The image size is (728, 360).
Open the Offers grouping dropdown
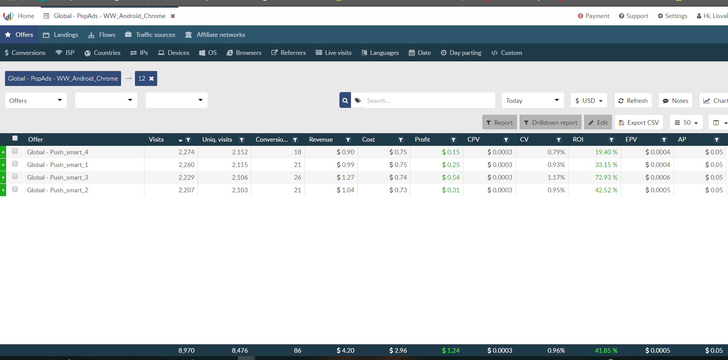(x=36, y=101)
